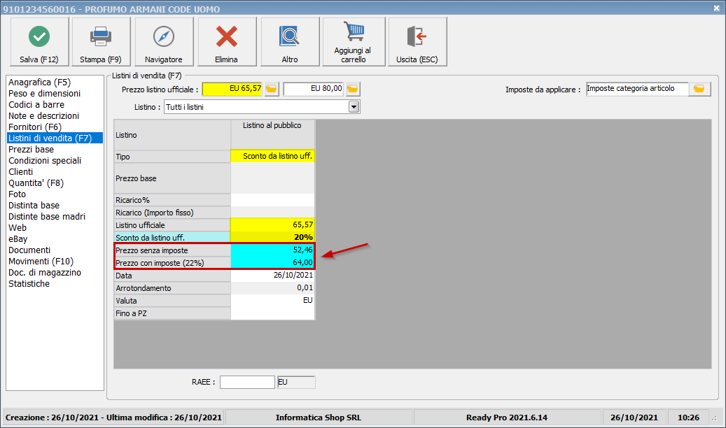Click Aggiungi al carrello cart button
Image resolution: width=726 pixels, height=428 pixels.
point(354,42)
